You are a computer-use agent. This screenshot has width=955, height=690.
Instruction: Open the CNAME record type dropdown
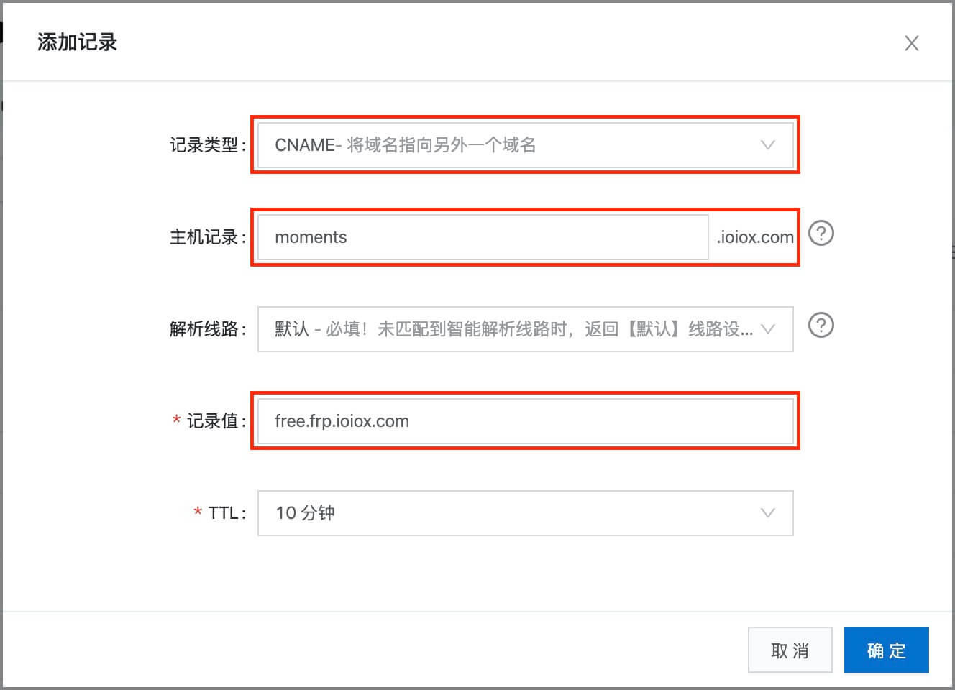[x=503, y=145]
